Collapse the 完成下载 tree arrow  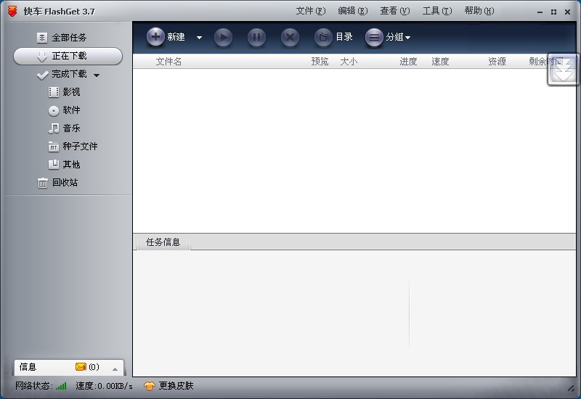(97, 75)
